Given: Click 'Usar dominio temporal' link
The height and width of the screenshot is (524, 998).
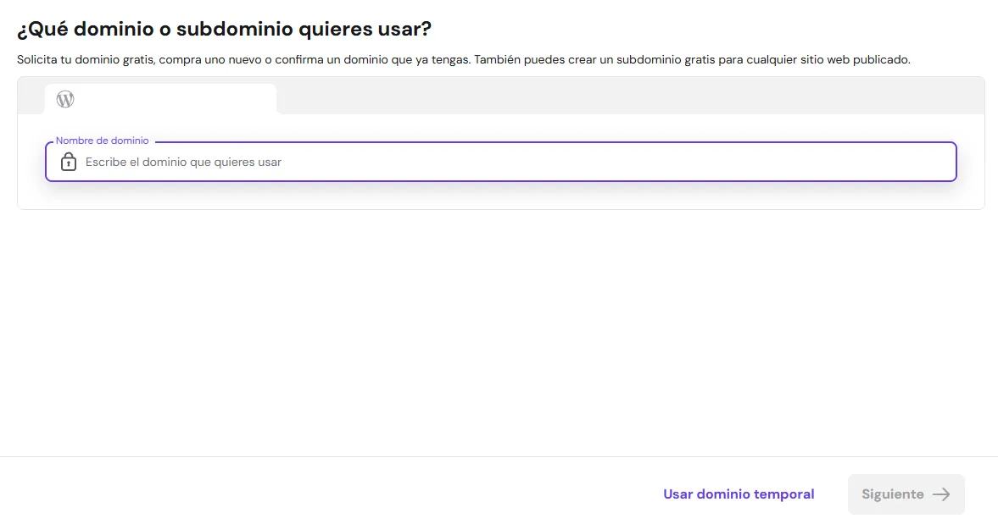Looking at the screenshot, I should click(739, 494).
